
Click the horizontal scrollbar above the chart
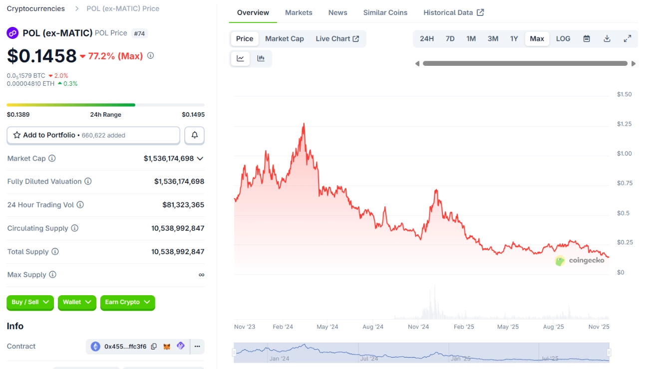click(x=525, y=63)
